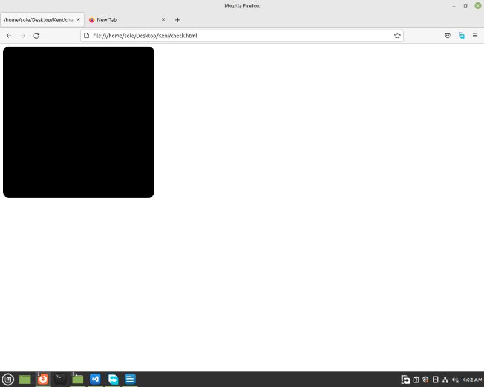Open the terminal from the taskbar
The width and height of the screenshot is (484, 387).
(60, 379)
